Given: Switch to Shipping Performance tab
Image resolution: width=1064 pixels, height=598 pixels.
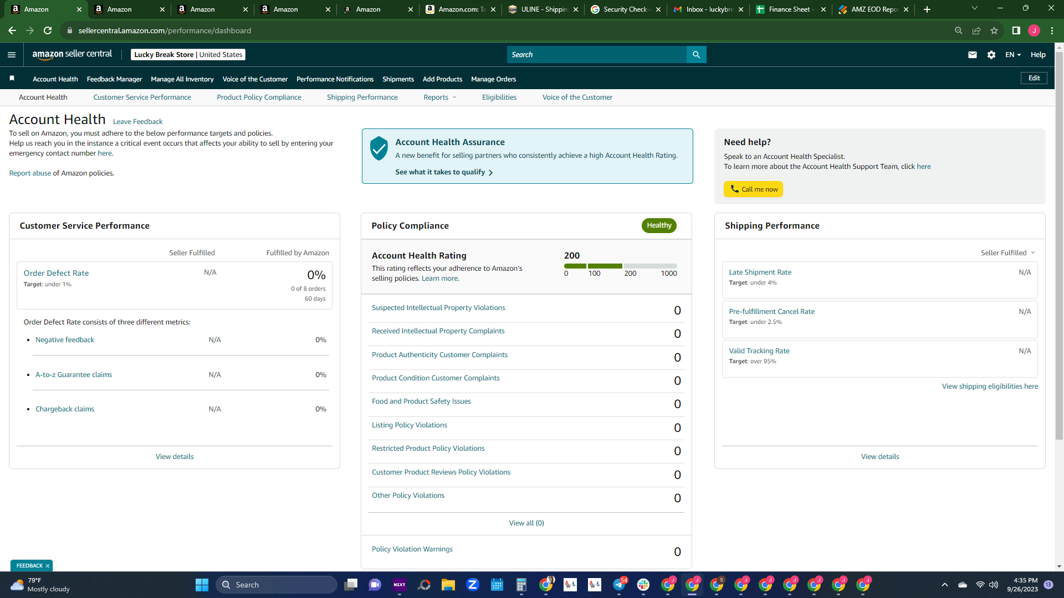Looking at the screenshot, I should 362,97.
